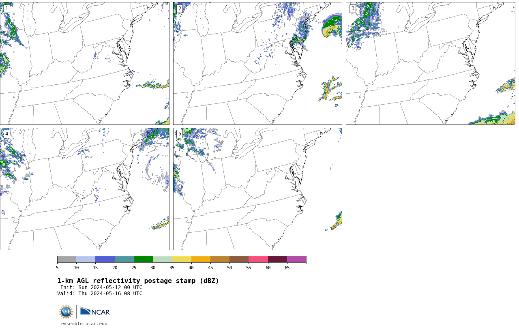Click the dark green 25-30 dBZ swatch
This screenshot has width=519, height=328.
143,259
